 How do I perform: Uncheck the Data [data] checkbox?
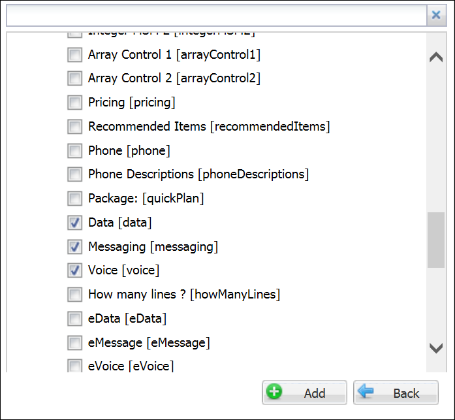coord(75,223)
